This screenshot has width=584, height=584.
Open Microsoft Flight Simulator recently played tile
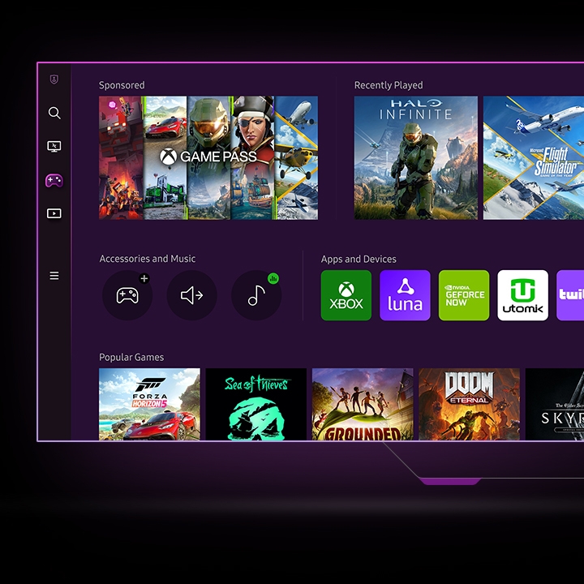533,157
